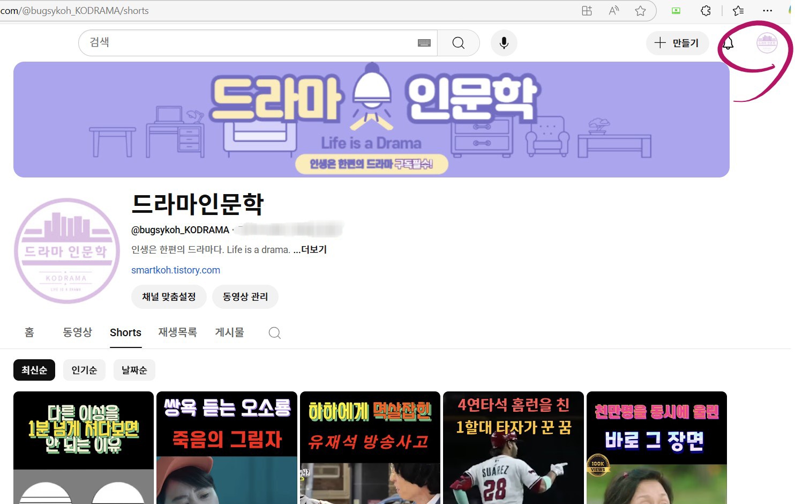Expand channel description with 더보기

(x=310, y=249)
